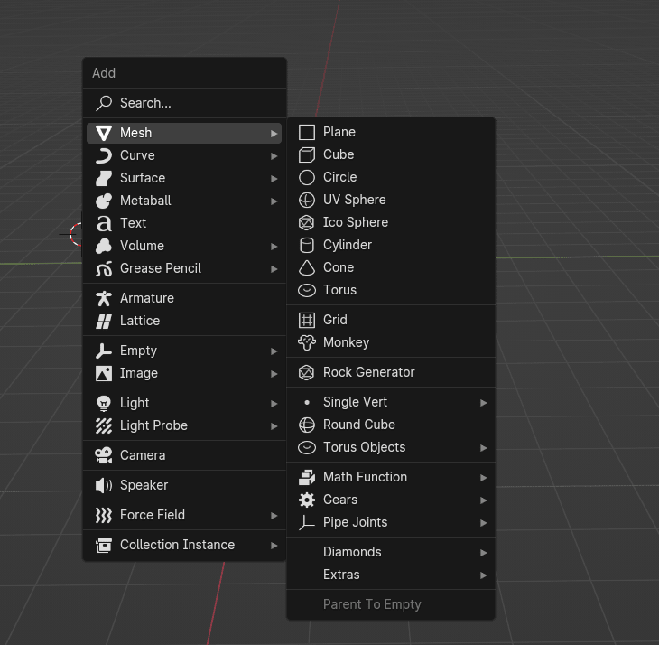Click the Rock Generator icon
This screenshot has height=645, width=659.
point(307,372)
